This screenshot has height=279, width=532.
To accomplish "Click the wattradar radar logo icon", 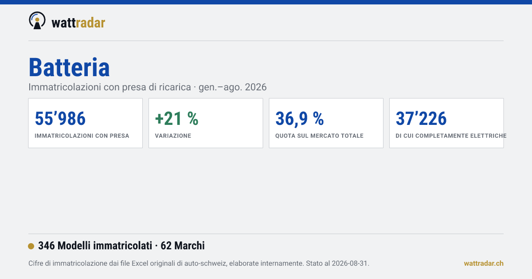I will tap(37, 20).
